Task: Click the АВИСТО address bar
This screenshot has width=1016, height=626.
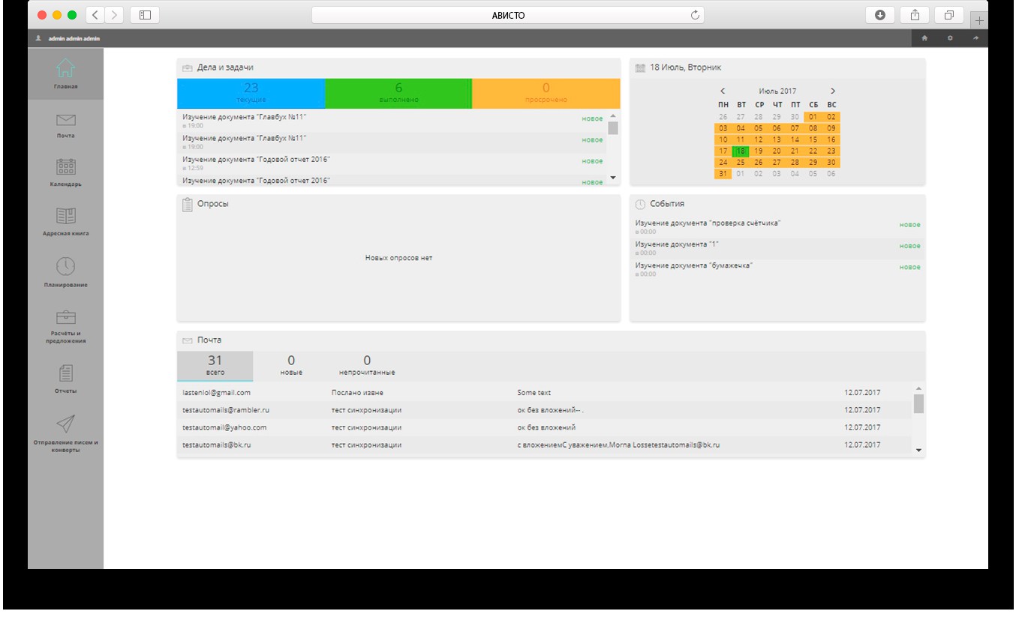Action: coord(508,15)
